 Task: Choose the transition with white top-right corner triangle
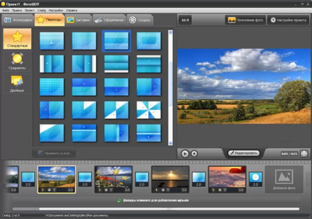pos(84,110)
